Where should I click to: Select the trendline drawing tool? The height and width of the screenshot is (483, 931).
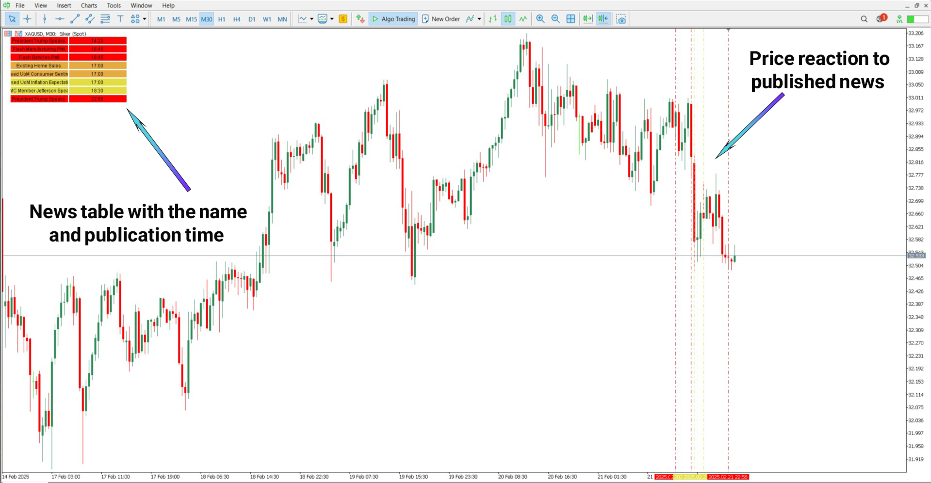(x=74, y=19)
